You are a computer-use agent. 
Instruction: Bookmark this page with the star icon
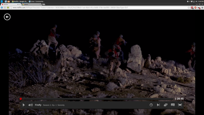click(x=189, y=8)
